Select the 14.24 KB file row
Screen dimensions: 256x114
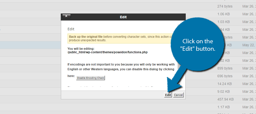[x=224, y=84]
